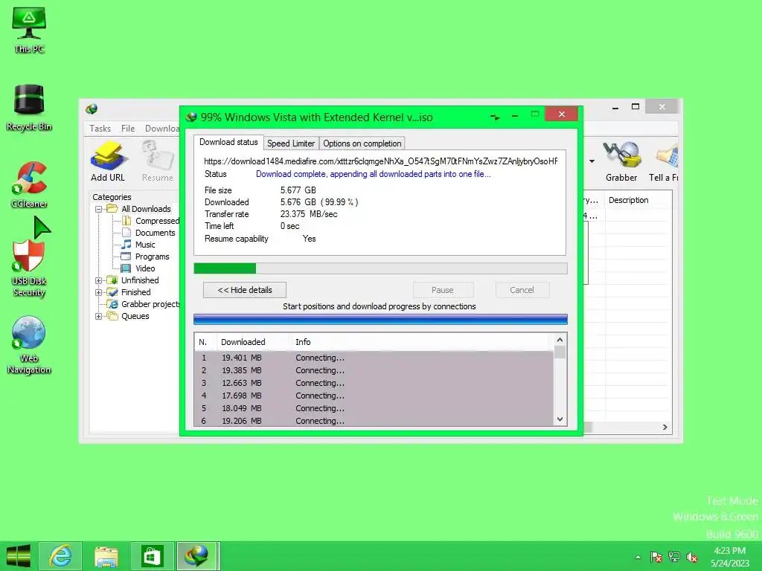Image resolution: width=762 pixels, height=571 pixels.
Task: Click the N. column header
Action: click(205, 342)
